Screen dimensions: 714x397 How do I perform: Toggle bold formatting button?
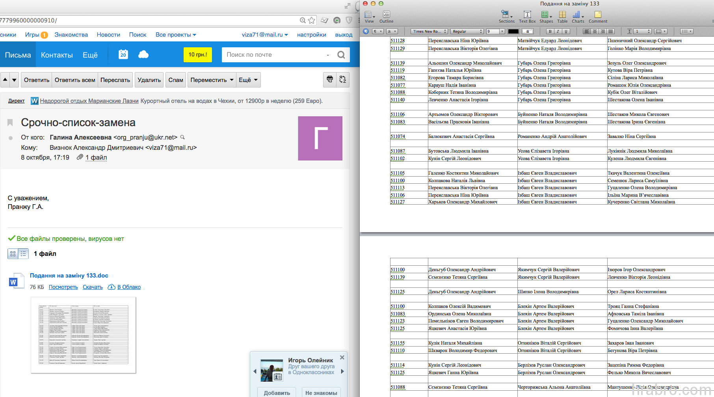click(550, 32)
